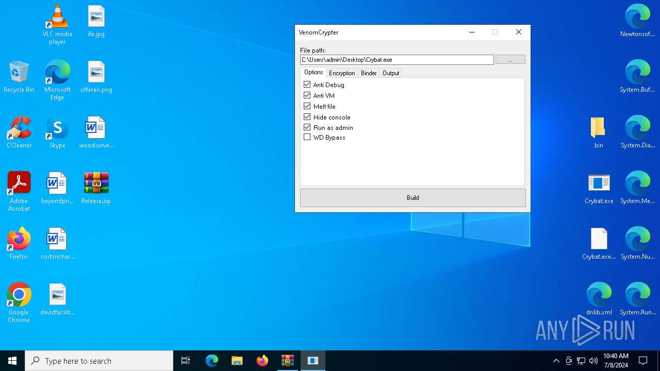The height and width of the screenshot is (371, 660).
Task: Click the taskbar search box
Action: 99,361
